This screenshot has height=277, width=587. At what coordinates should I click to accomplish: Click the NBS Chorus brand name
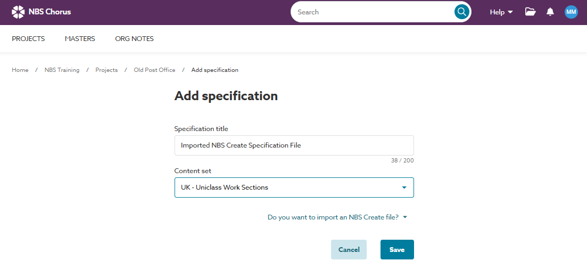tap(49, 12)
